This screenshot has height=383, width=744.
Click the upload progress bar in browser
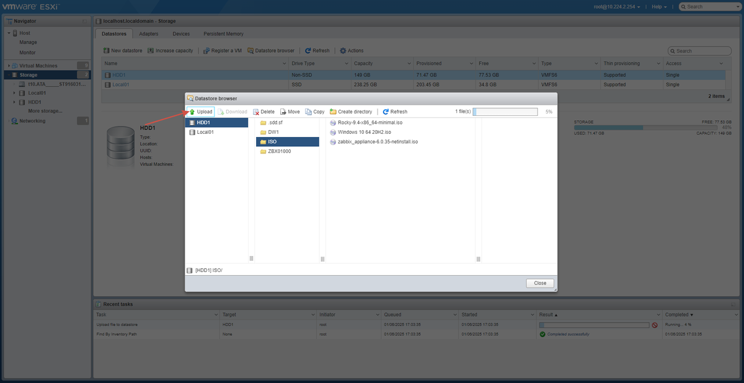(x=505, y=112)
